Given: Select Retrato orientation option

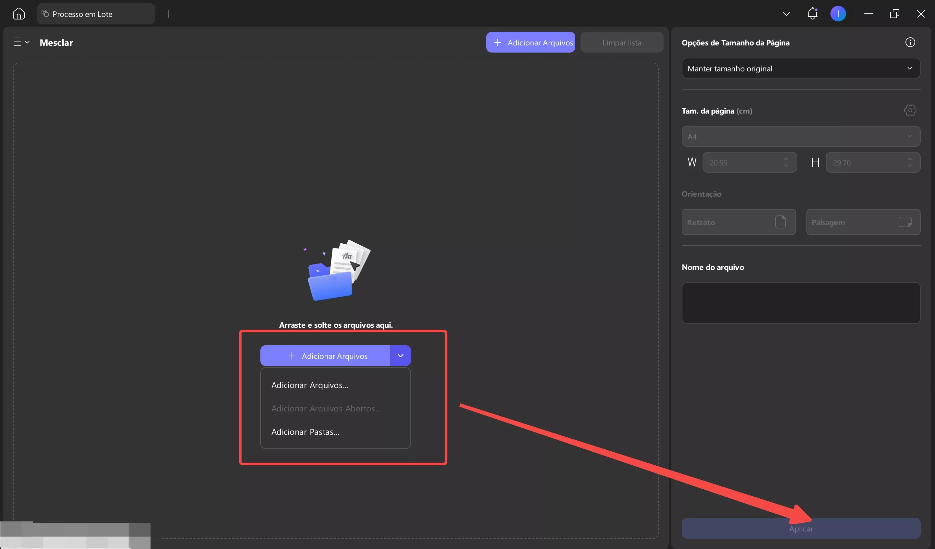Looking at the screenshot, I should pos(738,222).
